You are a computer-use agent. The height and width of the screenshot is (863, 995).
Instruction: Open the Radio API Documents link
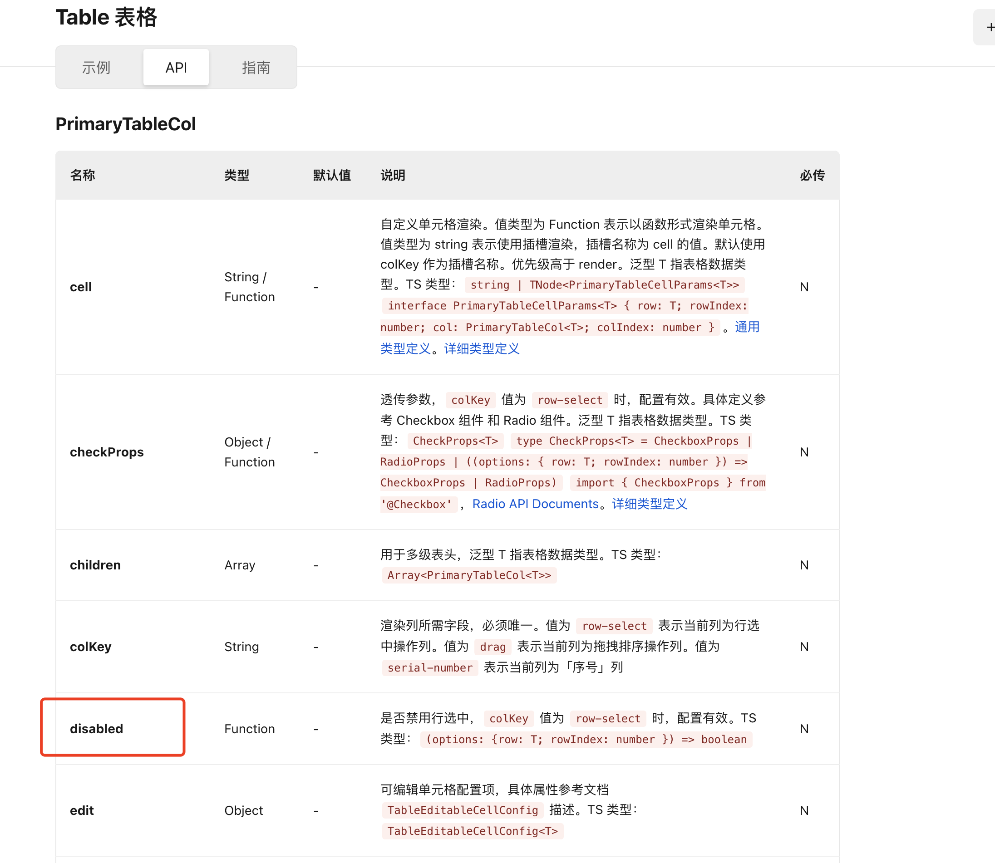click(x=536, y=503)
